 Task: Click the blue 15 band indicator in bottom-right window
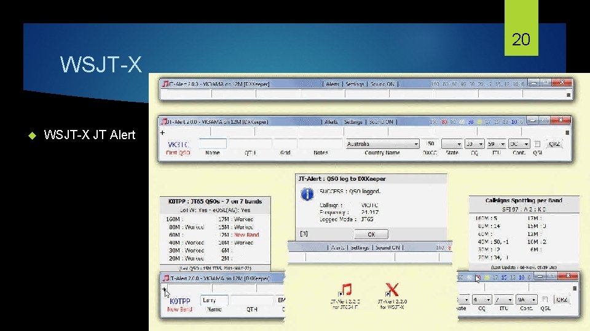coord(504,277)
